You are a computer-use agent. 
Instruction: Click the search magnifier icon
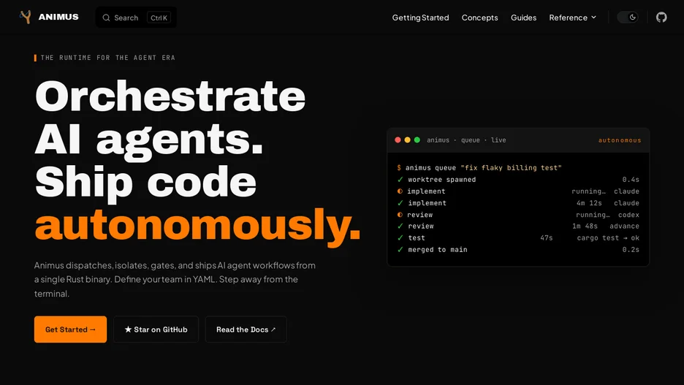[106, 18]
